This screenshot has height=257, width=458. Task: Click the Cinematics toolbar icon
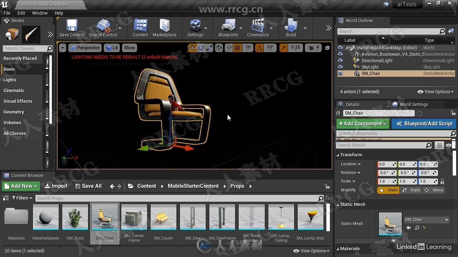click(x=258, y=28)
